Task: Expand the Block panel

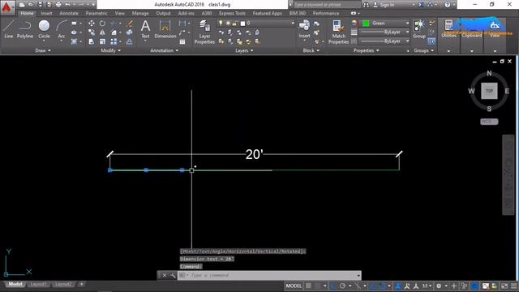Action: (311, 50)
